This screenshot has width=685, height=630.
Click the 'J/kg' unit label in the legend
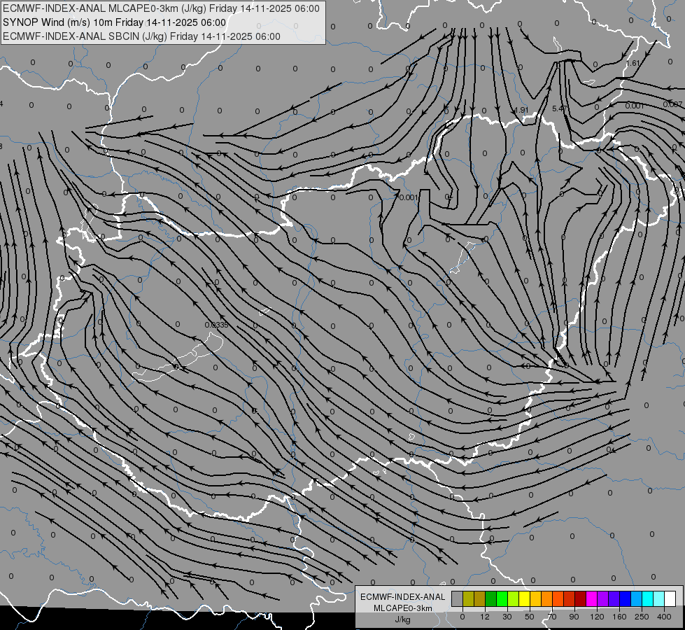coord(403,619)
